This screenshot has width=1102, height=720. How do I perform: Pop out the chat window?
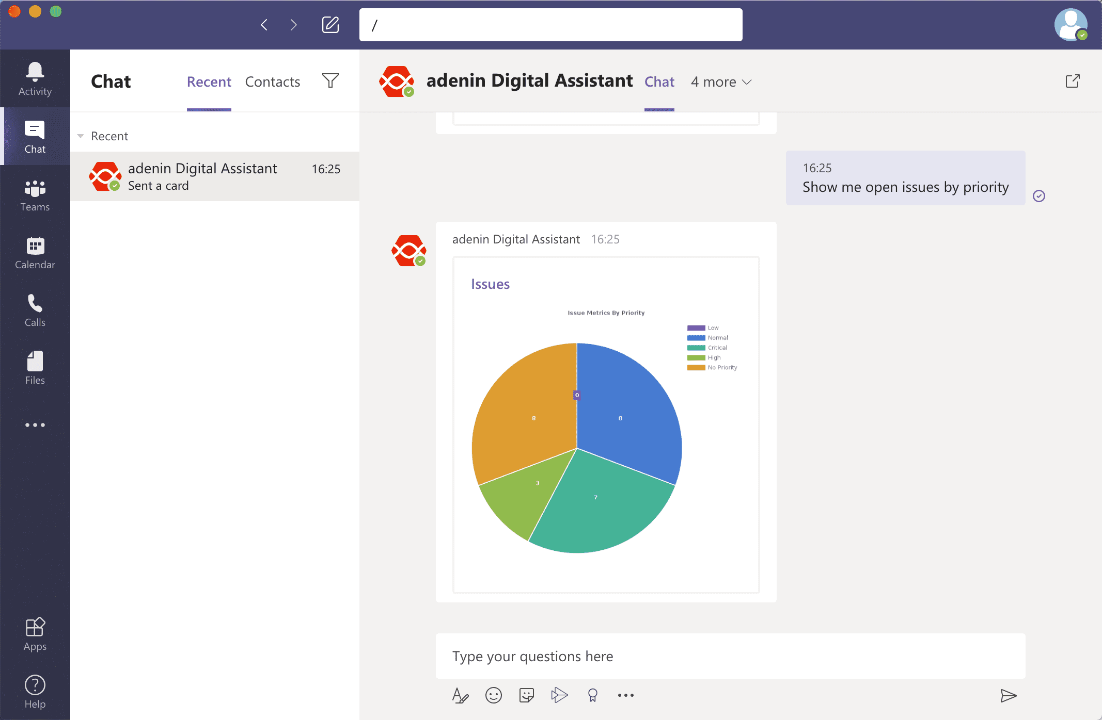[x=1073, y=81]
